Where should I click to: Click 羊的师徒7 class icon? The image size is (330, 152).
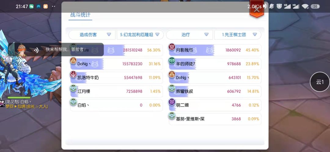coord(172,60)
